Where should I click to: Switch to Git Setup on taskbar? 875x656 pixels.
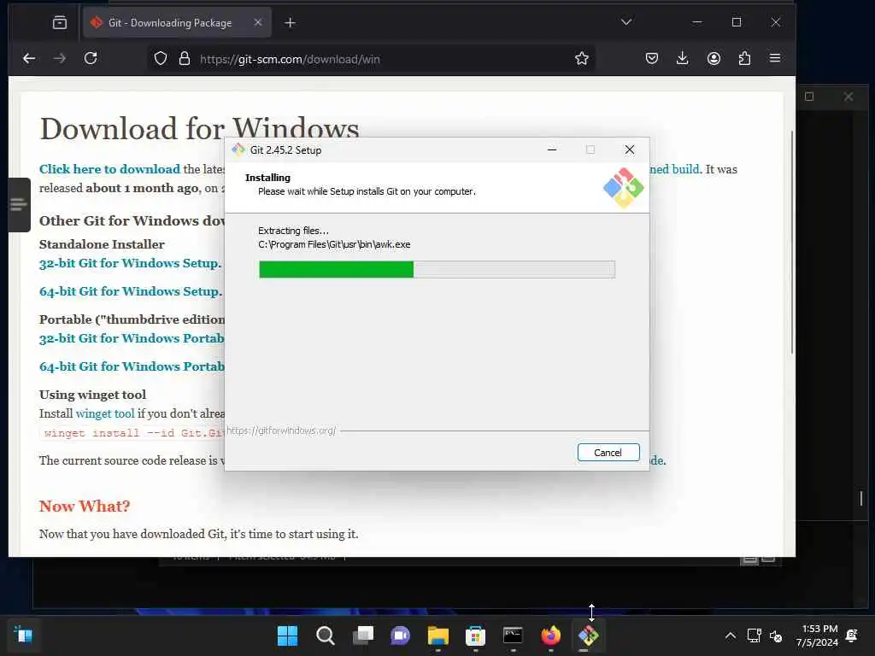pyautogui.click(x=588, y=635)
